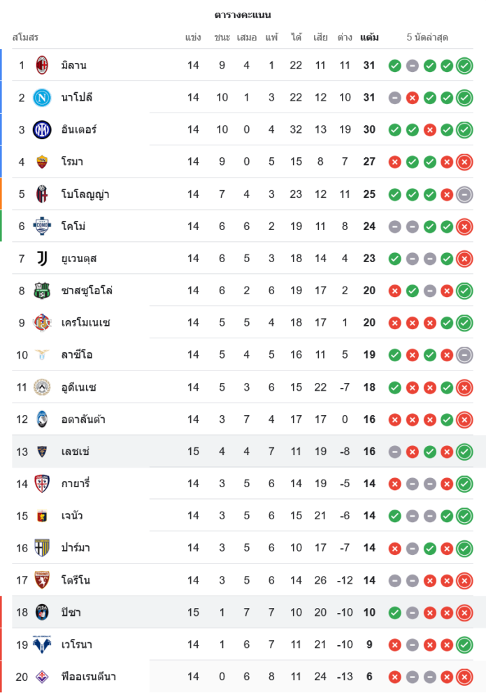The image size is (486, 699).
Task: Sort table by แต้ม points column
Action: (369, 37)
